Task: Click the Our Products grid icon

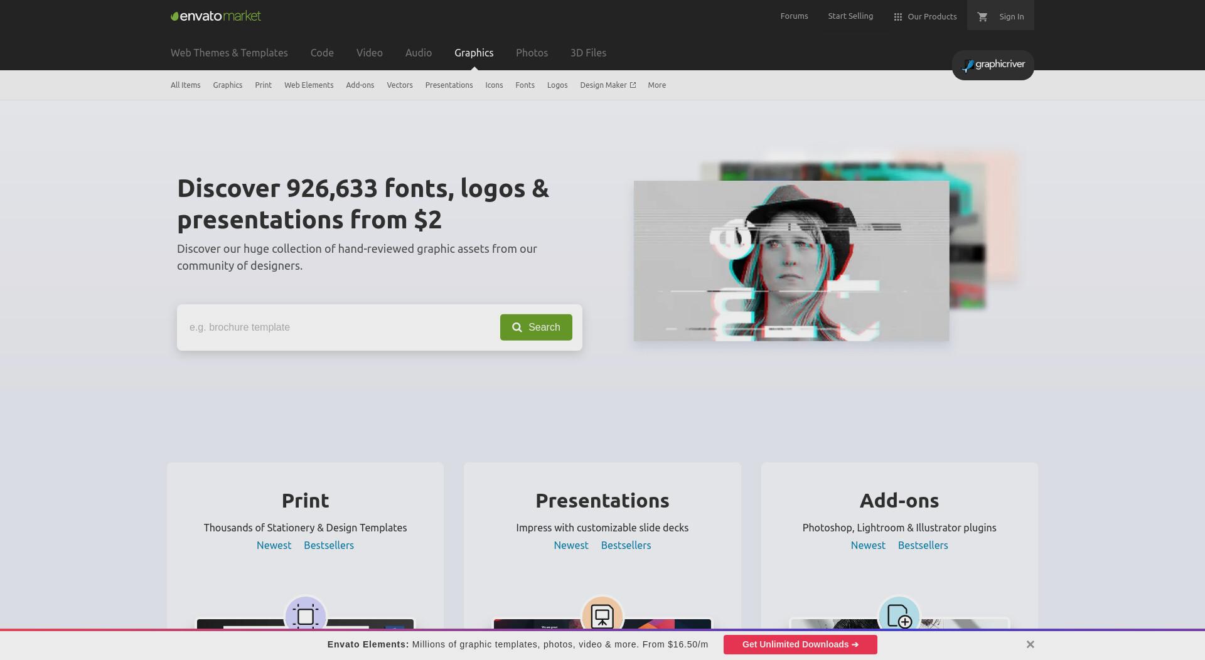Action: click(897, 17)
